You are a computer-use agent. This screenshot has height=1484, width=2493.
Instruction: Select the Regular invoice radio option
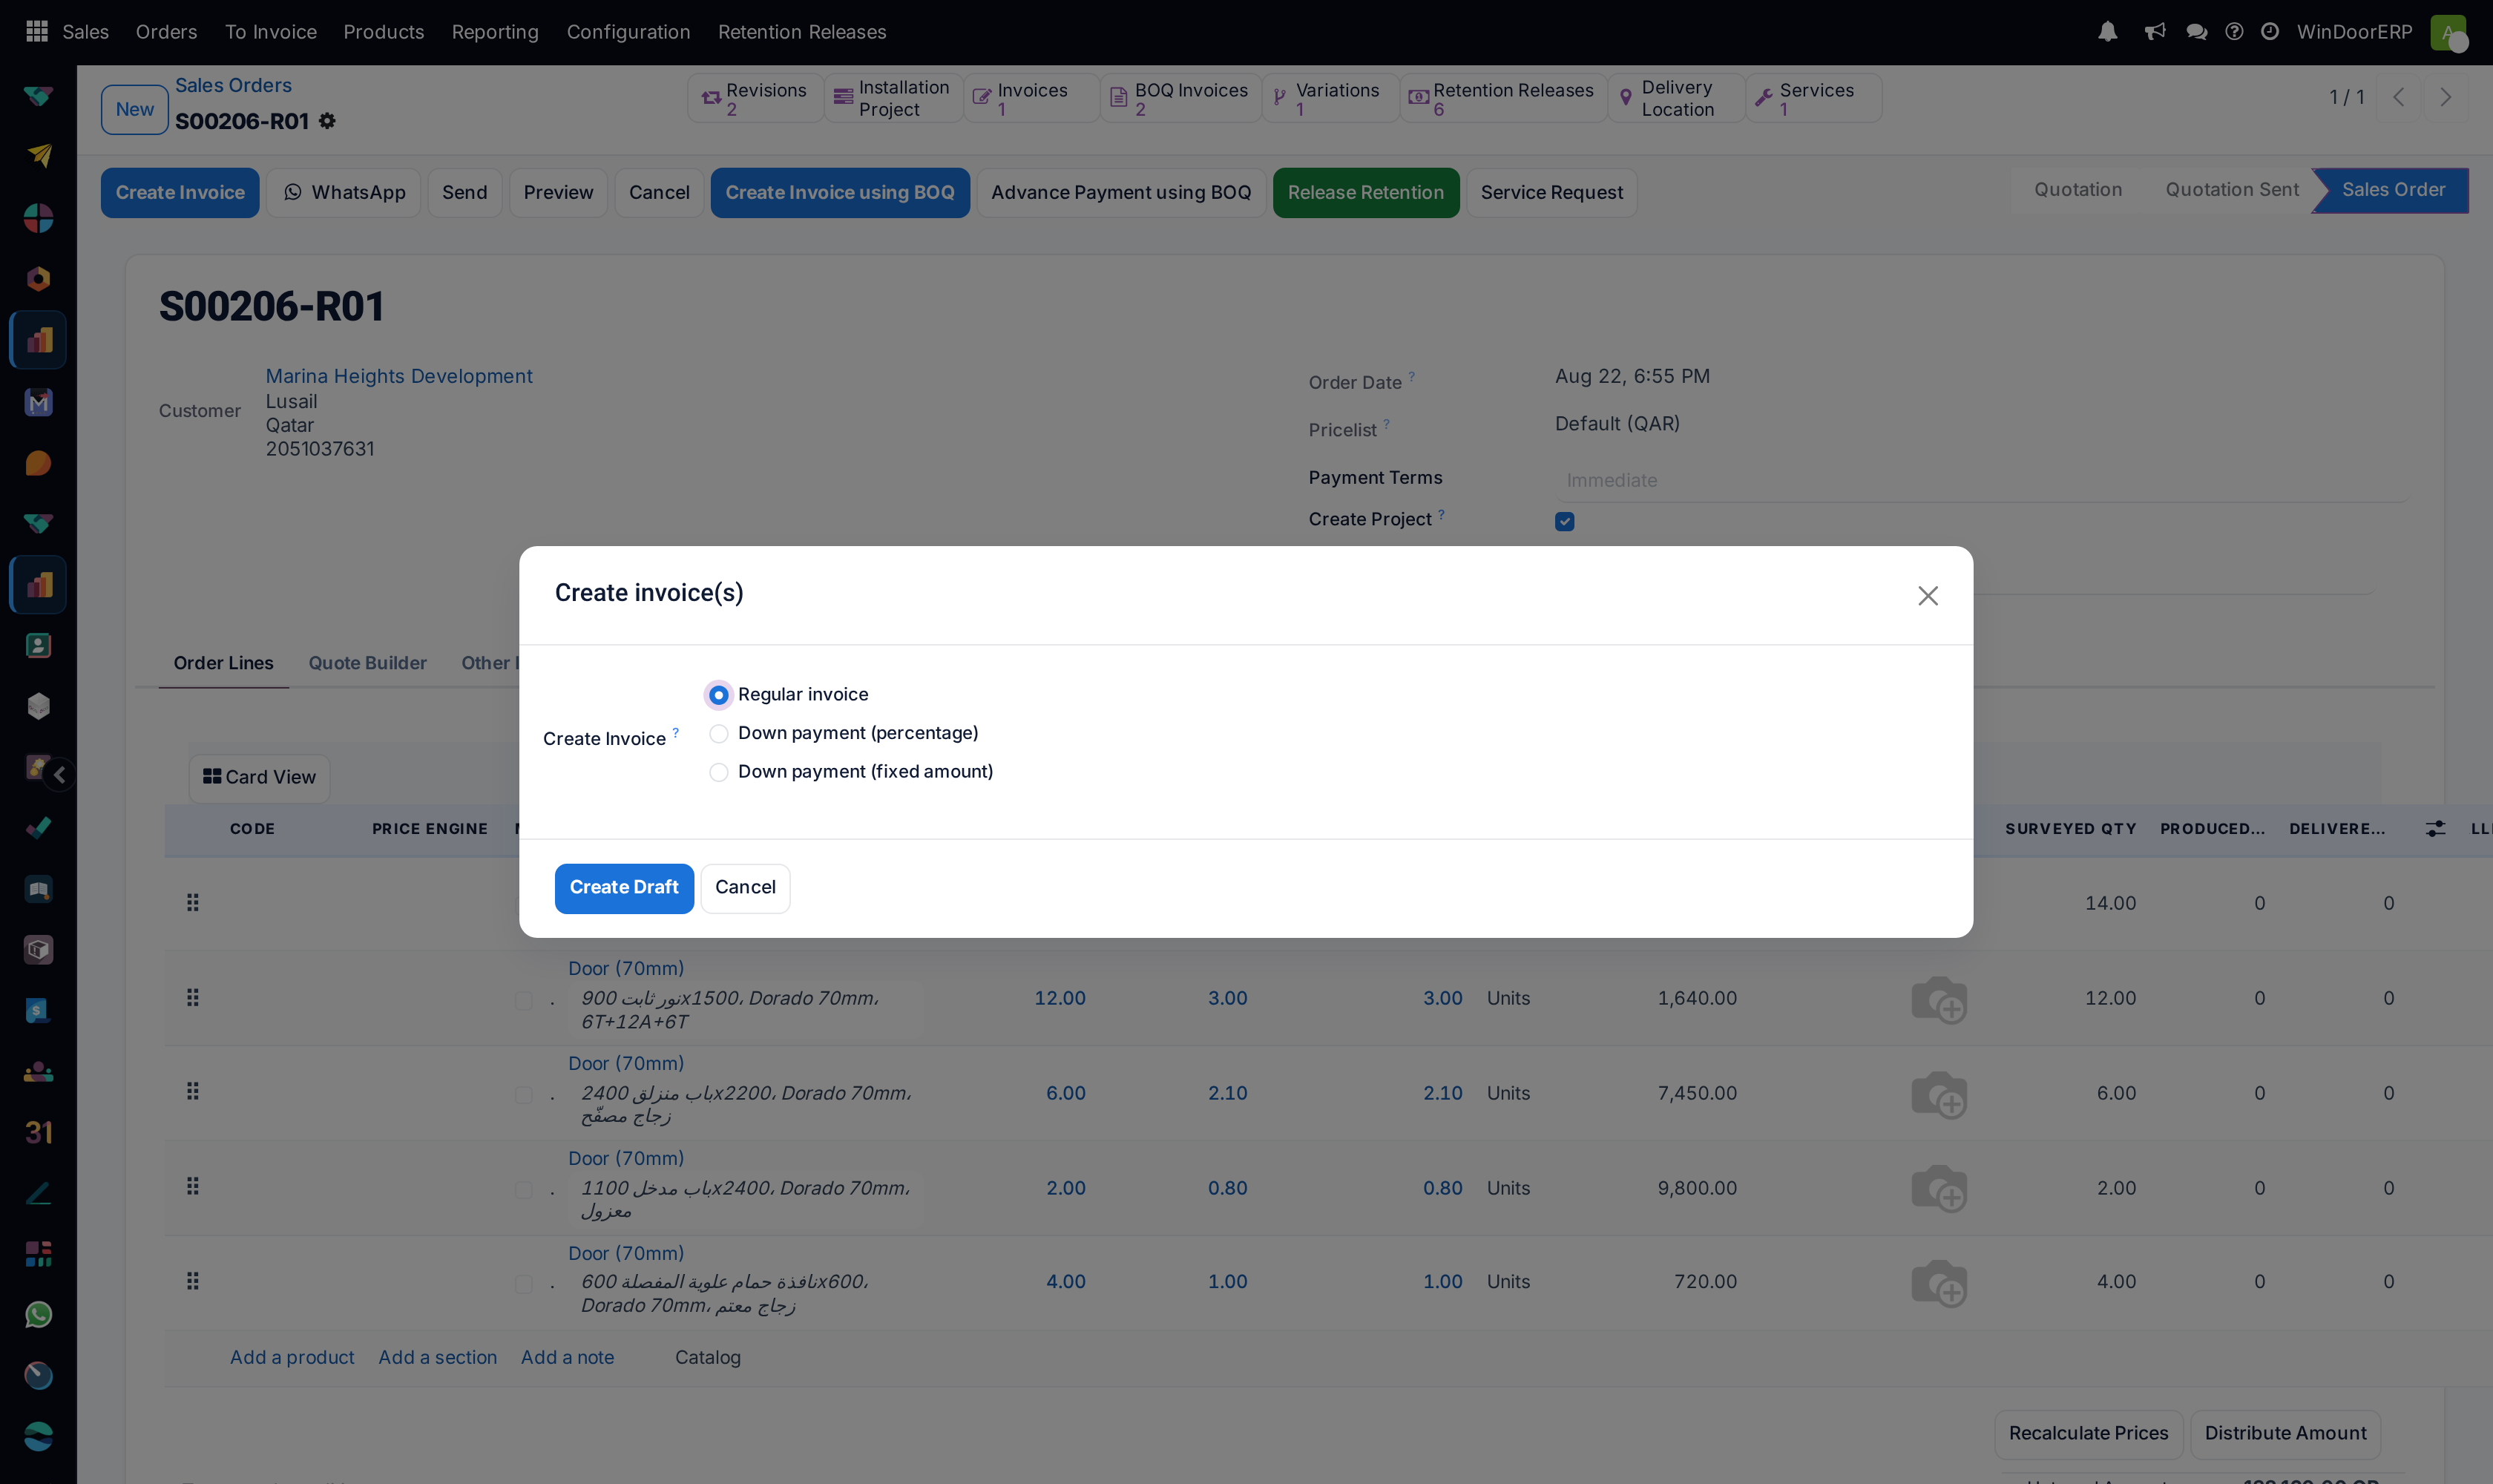718,694
